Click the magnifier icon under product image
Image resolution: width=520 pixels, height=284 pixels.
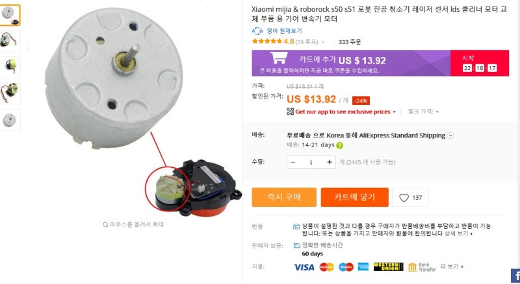point(105,224)
